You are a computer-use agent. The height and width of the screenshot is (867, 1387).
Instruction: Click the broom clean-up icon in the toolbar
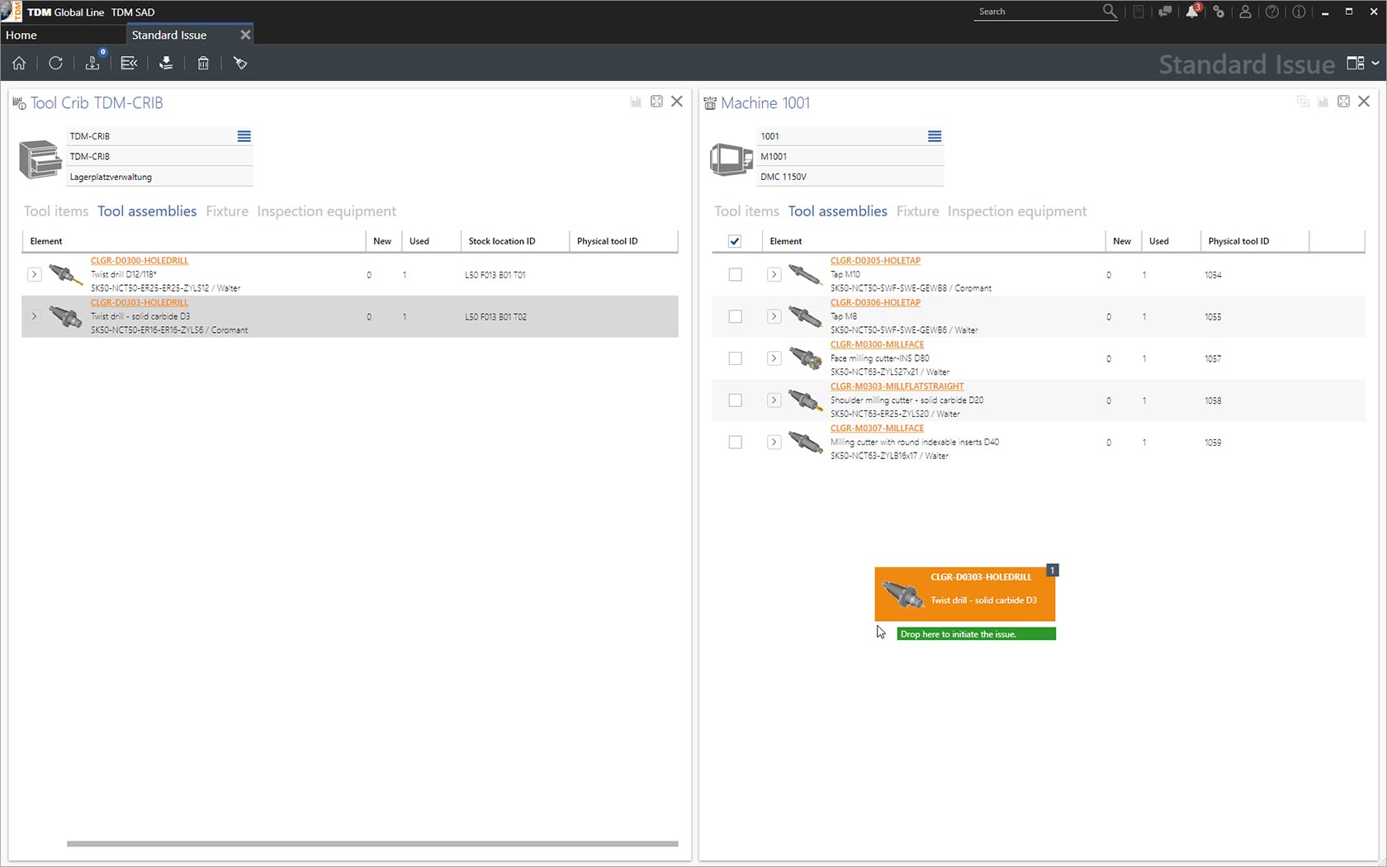(240, 63)
